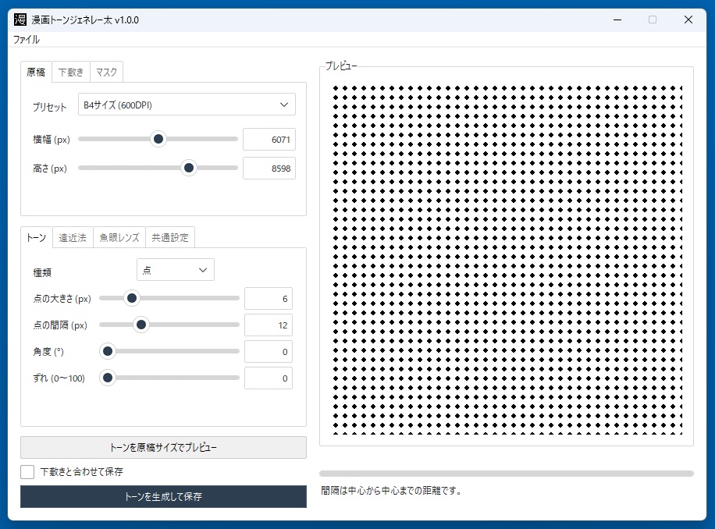Adjust the 高さ (px) slider handle

coord(188,168)
